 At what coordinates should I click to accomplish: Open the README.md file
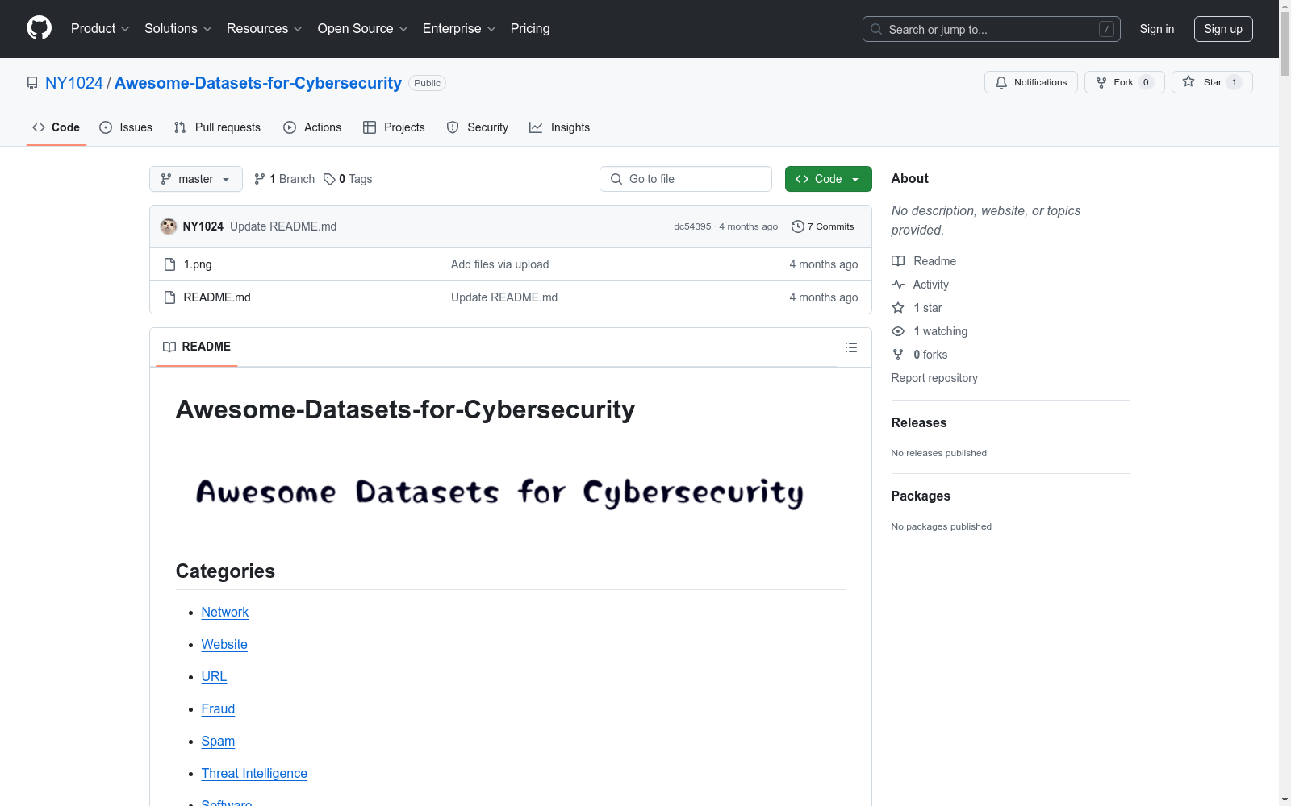pos(217,297)
